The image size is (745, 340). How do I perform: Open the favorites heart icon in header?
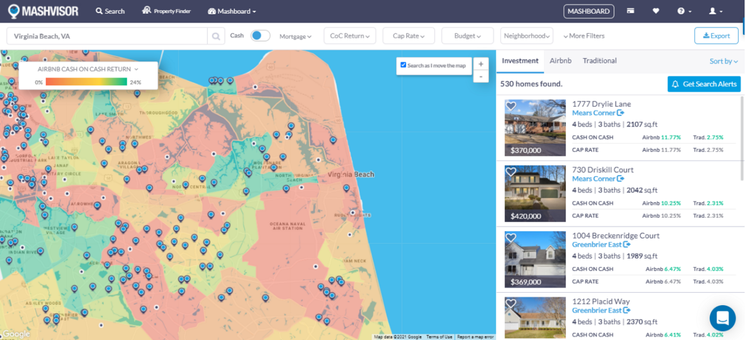click(x=656, y=11)
